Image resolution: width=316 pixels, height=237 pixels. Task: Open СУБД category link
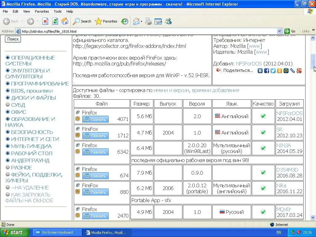18,105
